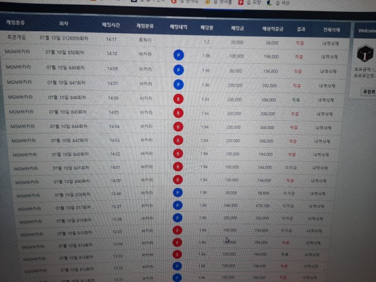Click the 14:11 betting time cell
Image resolution: width=376 pixels, height=282 pixels.
[112, 39]
